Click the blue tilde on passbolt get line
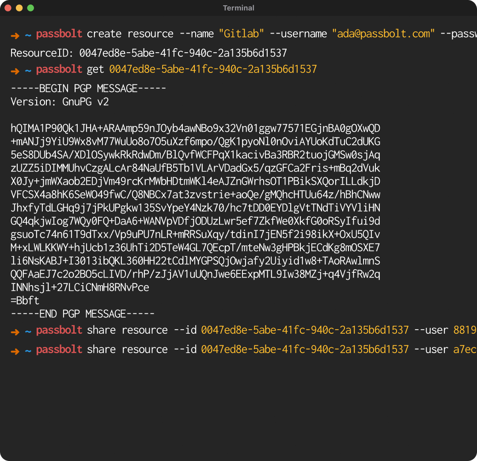Image resolution: width=477 pixels, height=461 pixels. pyautogui.click(x=28, y=69)
